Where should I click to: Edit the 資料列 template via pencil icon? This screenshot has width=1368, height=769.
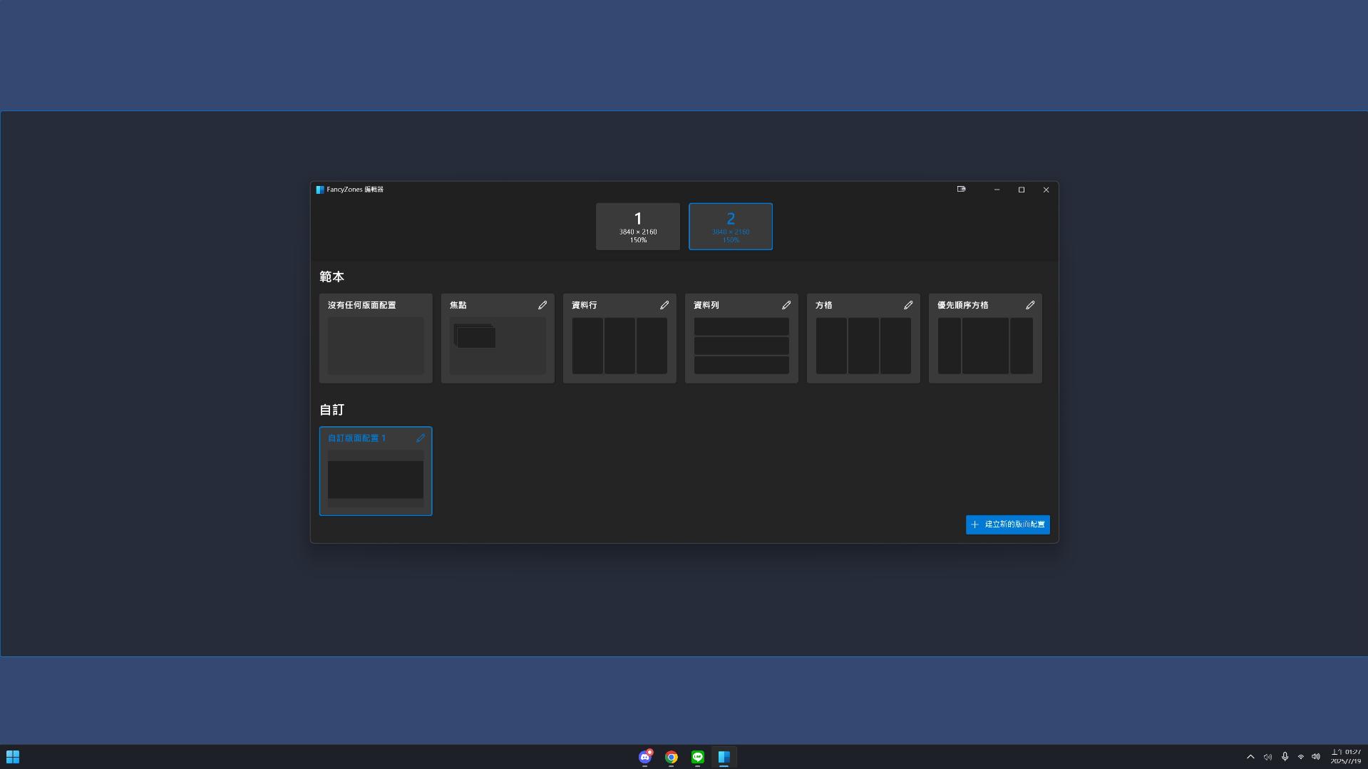(x=786, y=305)
